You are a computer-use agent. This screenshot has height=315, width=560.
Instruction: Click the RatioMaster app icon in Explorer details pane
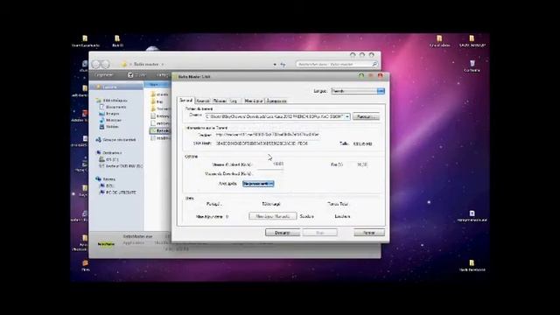tap(106, 244)
